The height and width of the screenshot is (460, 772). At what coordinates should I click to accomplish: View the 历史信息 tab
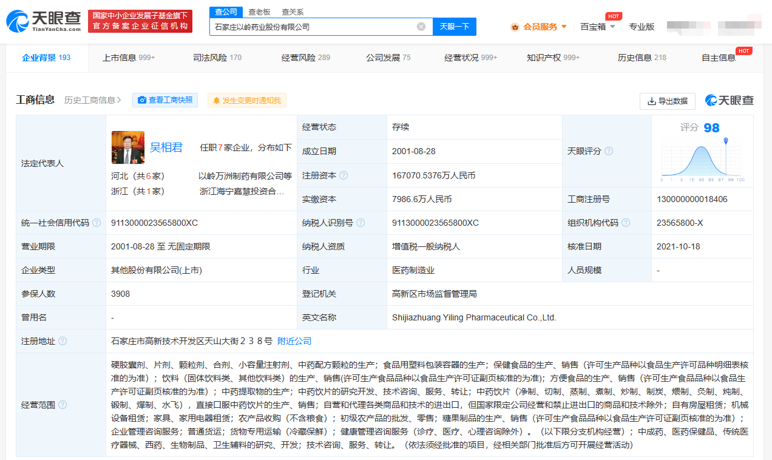pyautogui.click(x=642, y=58)
